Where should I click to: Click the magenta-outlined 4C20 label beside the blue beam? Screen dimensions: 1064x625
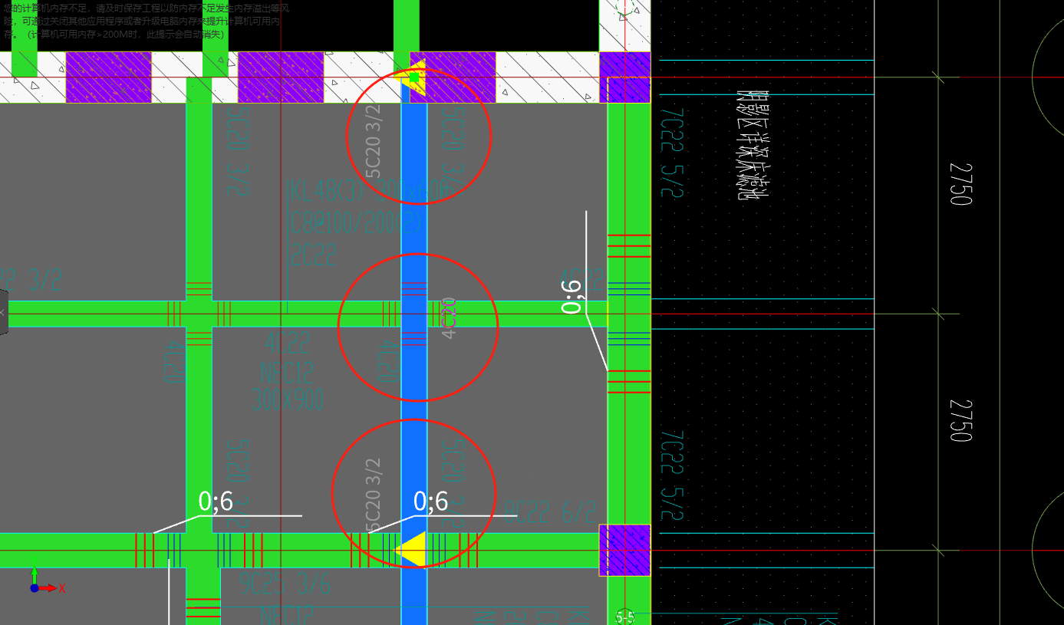[450, 317]
